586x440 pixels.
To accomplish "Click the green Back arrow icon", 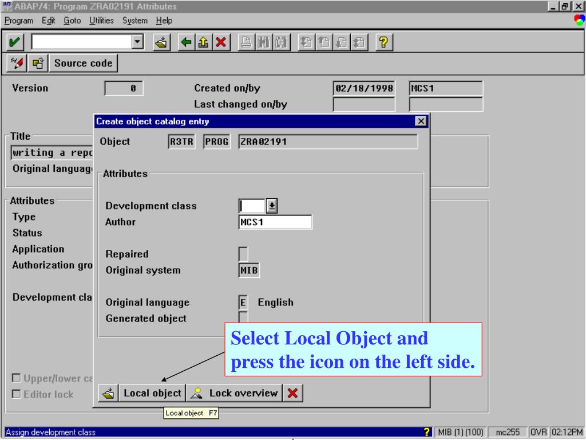I will point(186,42).
